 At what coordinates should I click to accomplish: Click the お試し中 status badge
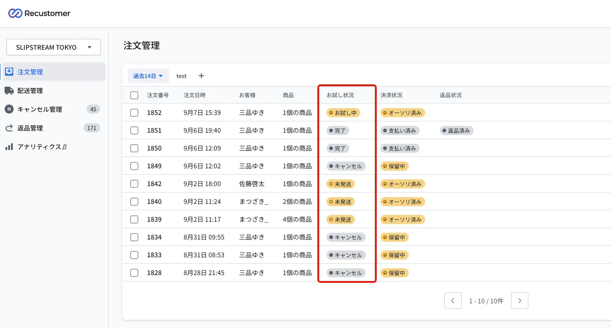point(343,113)
